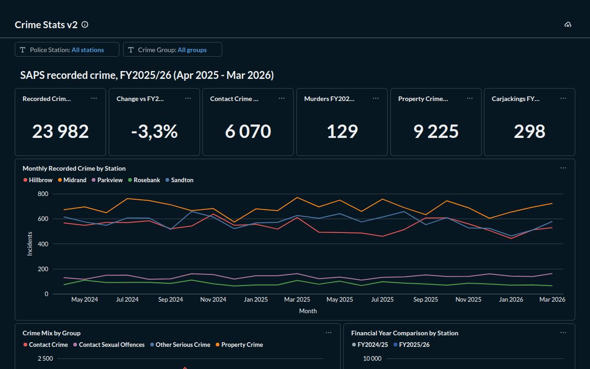The width and height of the screenshot is (590, 369).
Task: Toggle the Hillbrow series in the legend
Action: (38, 180)
